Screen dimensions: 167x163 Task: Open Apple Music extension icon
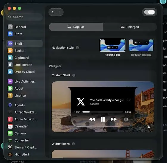pyautogui.click(x=10, y=119)
